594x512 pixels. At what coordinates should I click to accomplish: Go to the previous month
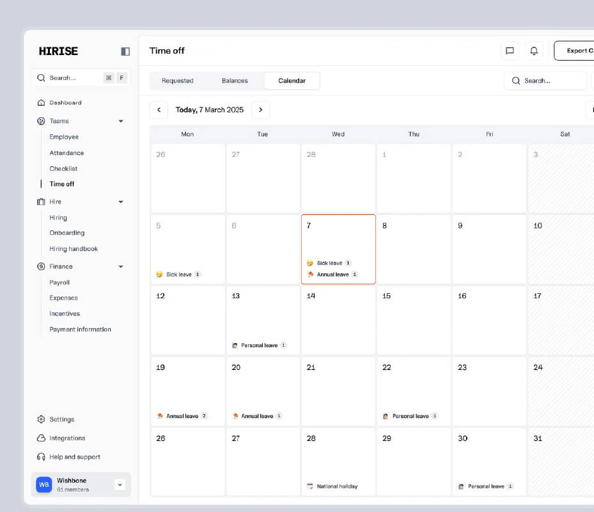159,110
